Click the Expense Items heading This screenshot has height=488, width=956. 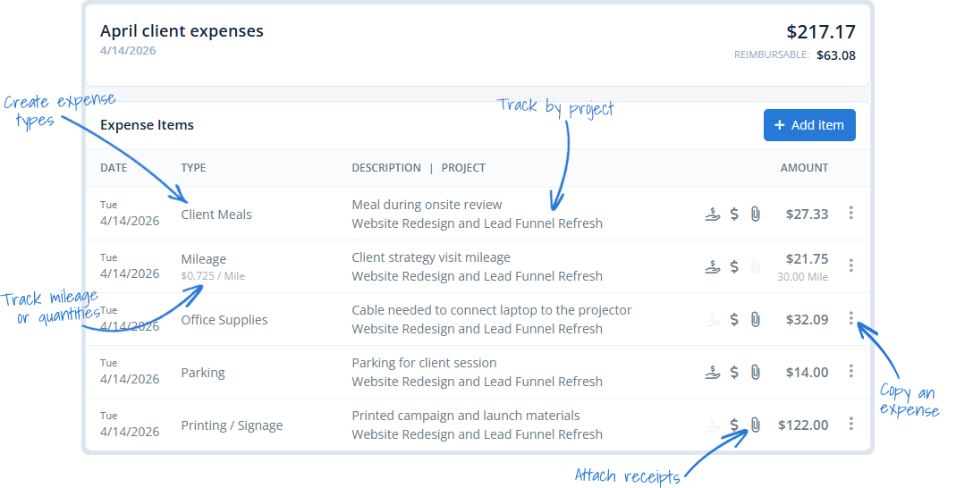[147, 125]
